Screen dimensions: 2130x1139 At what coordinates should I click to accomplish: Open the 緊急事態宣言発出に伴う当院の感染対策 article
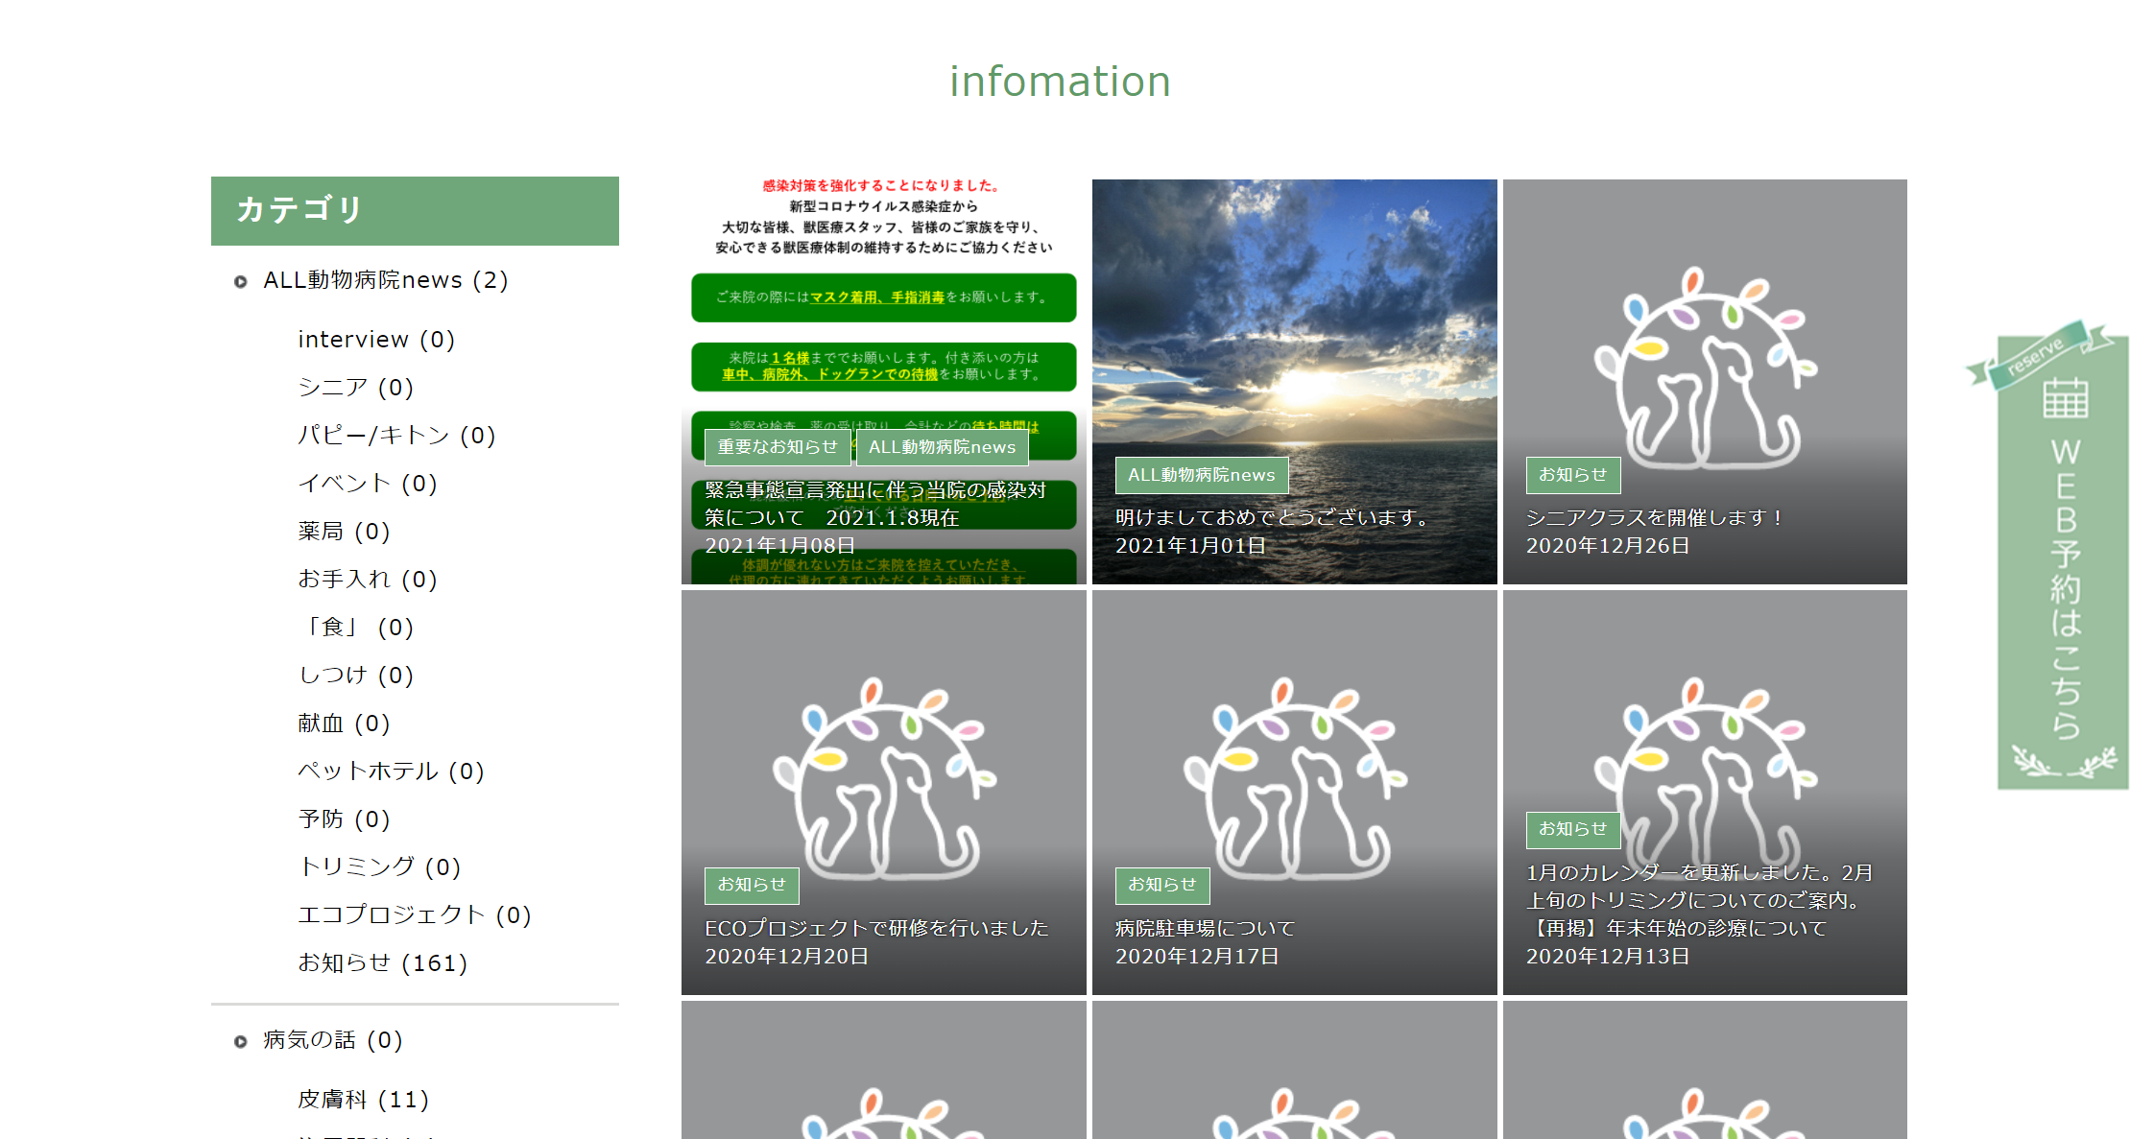[874, 504]
